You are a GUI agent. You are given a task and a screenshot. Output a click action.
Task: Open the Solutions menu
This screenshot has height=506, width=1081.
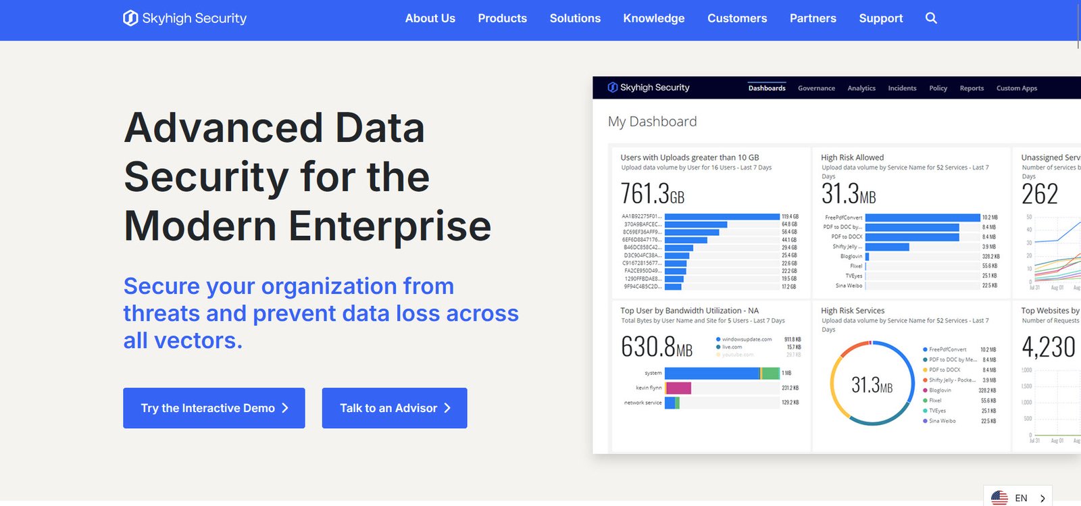[x=575, y=18]
